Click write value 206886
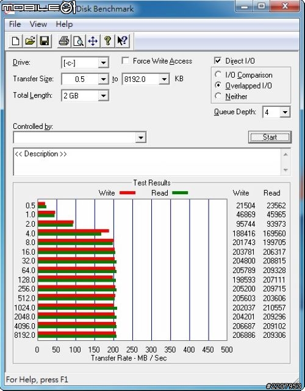 244,335
